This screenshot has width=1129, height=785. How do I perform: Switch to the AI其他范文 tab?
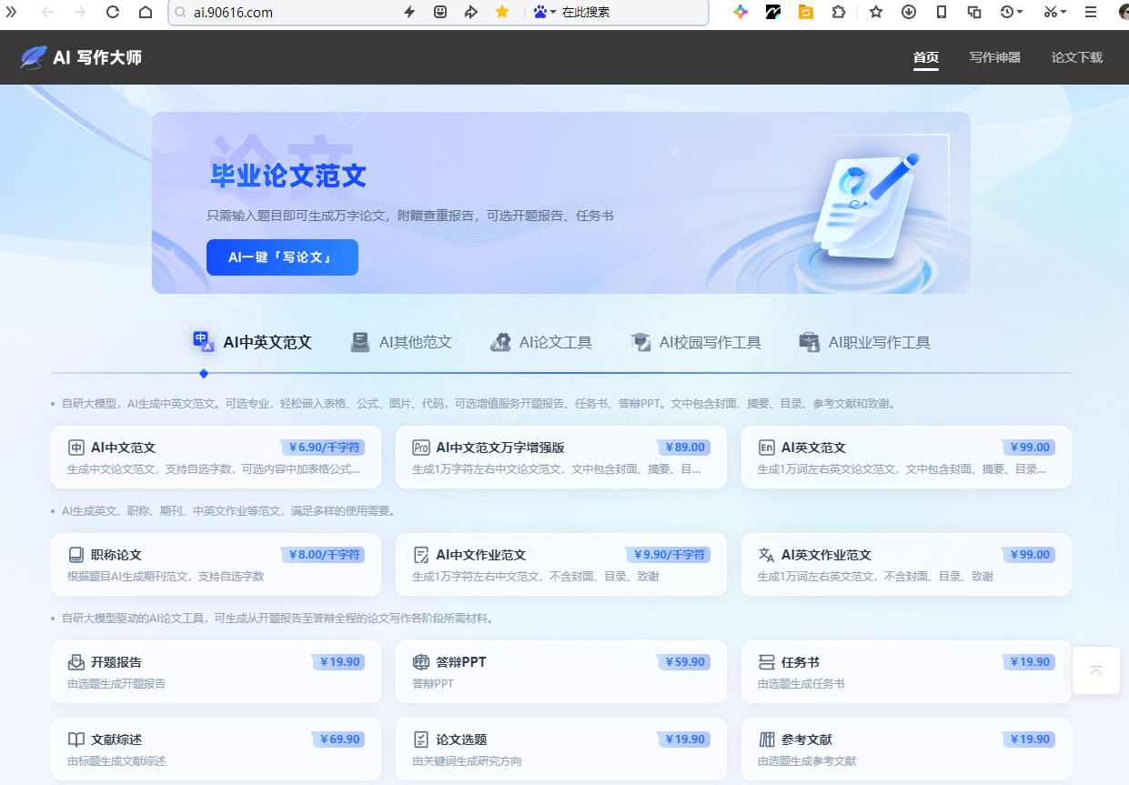pos(401,342)
